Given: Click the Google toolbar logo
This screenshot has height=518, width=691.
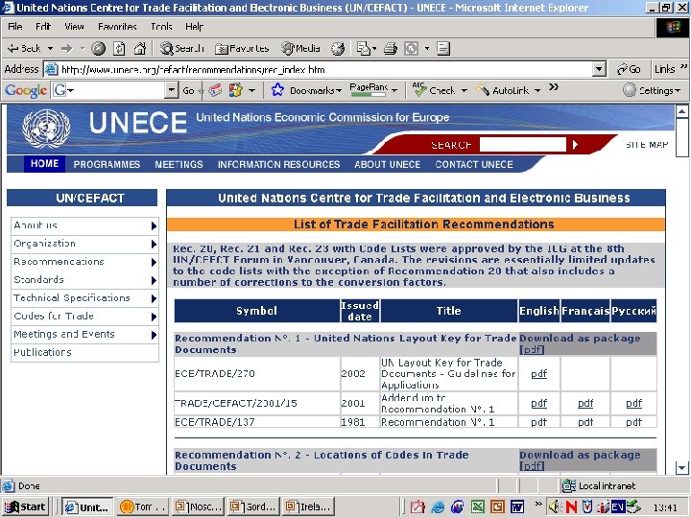Looking at the screenshot, I should pyautogui.click(x=26, y=90).
